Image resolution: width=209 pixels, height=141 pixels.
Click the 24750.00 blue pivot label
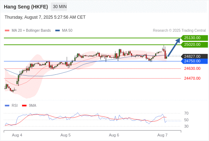click(x=194, y=61)
